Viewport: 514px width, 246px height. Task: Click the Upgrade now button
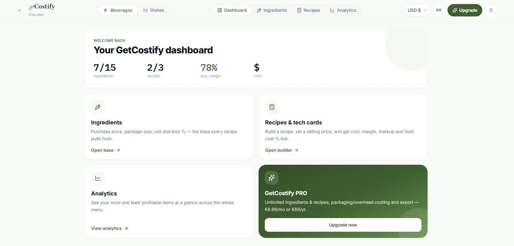343,225
